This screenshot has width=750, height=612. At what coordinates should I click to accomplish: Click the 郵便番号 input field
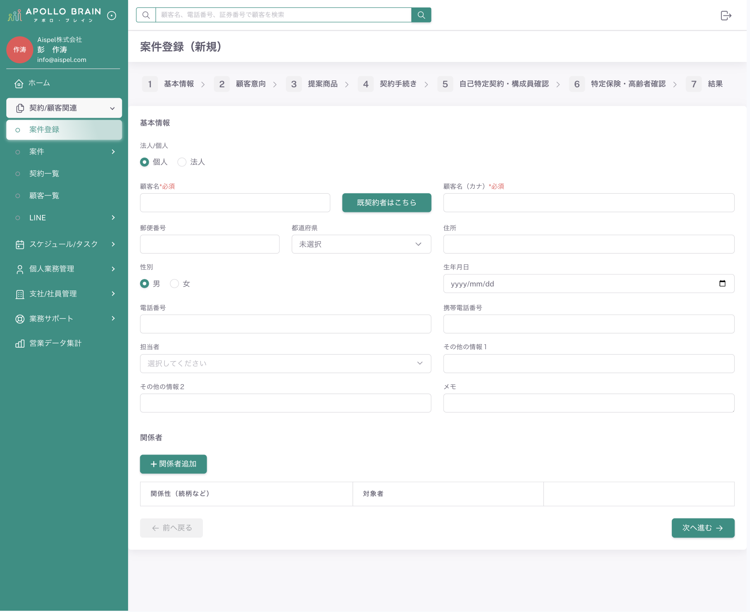(x=210, y=244)
